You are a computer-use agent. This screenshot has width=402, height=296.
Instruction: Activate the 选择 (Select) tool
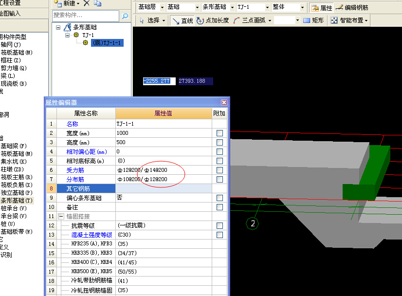click(x=150, y=20)
